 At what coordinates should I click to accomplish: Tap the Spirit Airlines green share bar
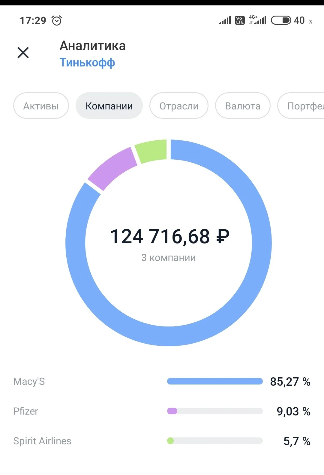click(x=170, y=441)
